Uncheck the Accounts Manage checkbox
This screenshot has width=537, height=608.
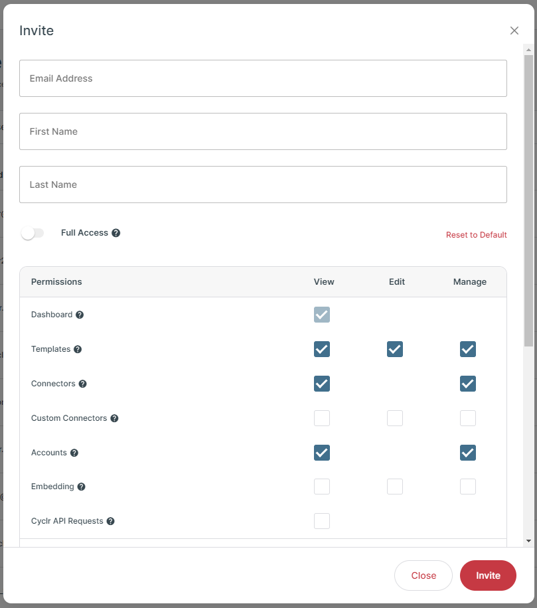[x=467, y=453]
